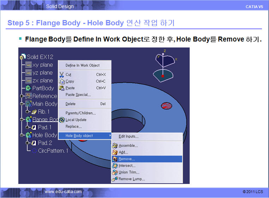269x198 pixels.
Task: Select Replace... menu entry
Action: coord(74,127)
